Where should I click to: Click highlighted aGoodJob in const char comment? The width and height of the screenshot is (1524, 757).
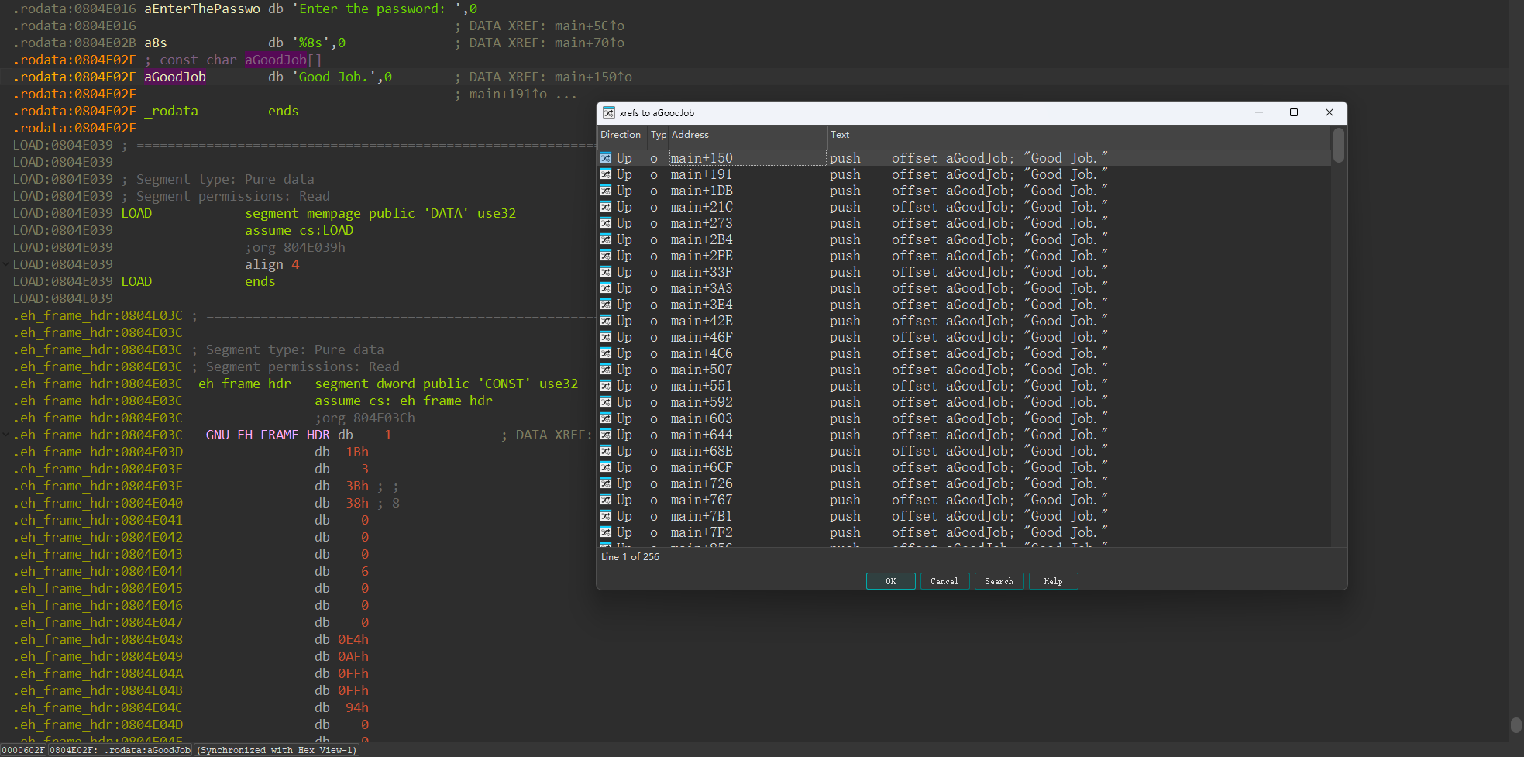tap(276, 60)
